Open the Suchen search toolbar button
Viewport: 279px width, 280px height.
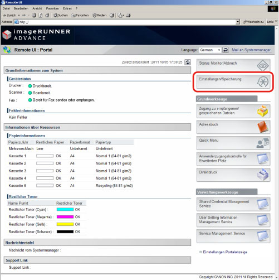[61, 15]
